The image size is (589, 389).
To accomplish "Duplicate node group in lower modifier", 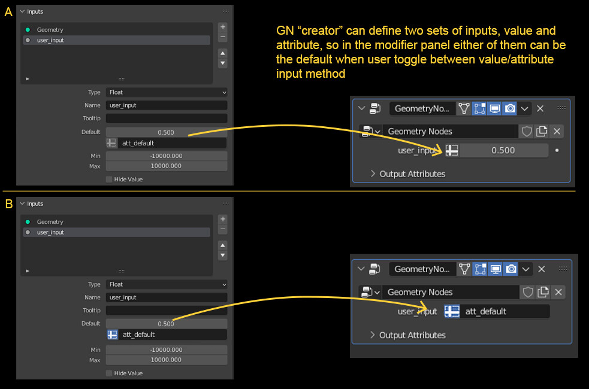I will (x=543, y=292).
